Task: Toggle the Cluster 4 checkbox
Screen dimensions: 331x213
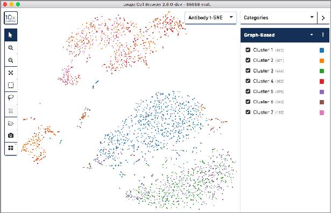Action: pyautogui.click(x=248, y=81)
